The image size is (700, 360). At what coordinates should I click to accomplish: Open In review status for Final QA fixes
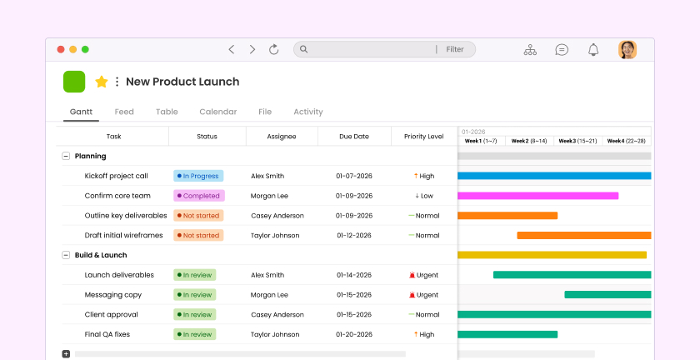click(x=195, y=334)
